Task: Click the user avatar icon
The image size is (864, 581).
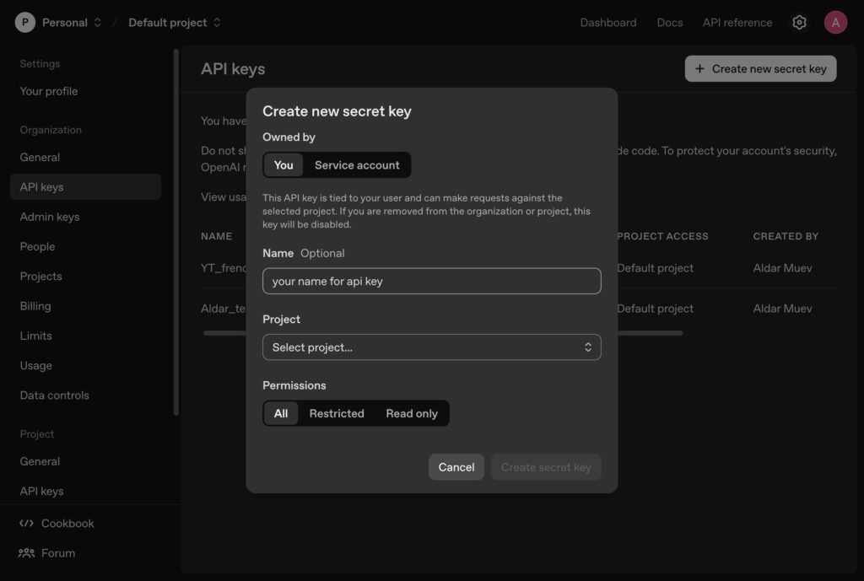Action: (x=835, y=23)
